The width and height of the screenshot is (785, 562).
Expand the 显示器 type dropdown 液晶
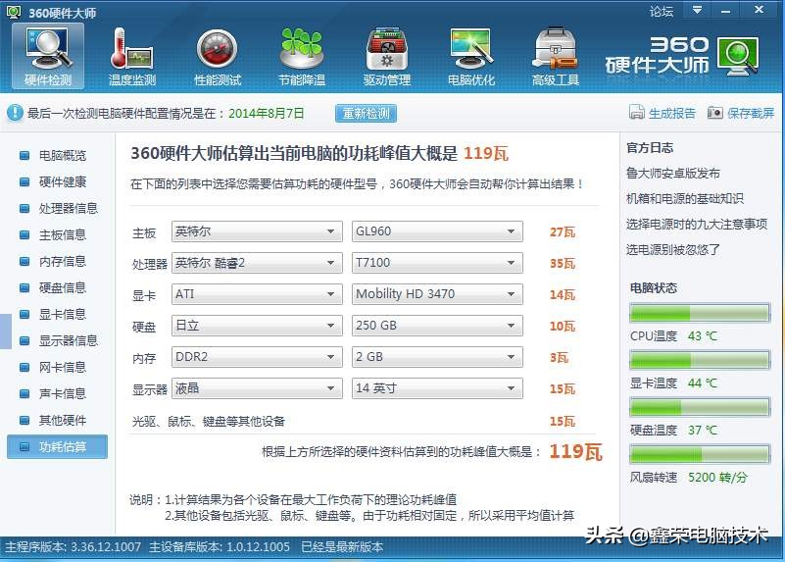[x=257, y=388]
